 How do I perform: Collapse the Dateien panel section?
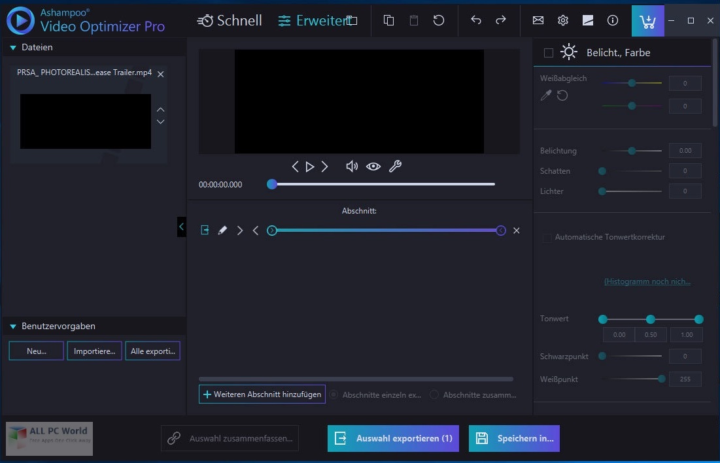click(x=12, y=48)
